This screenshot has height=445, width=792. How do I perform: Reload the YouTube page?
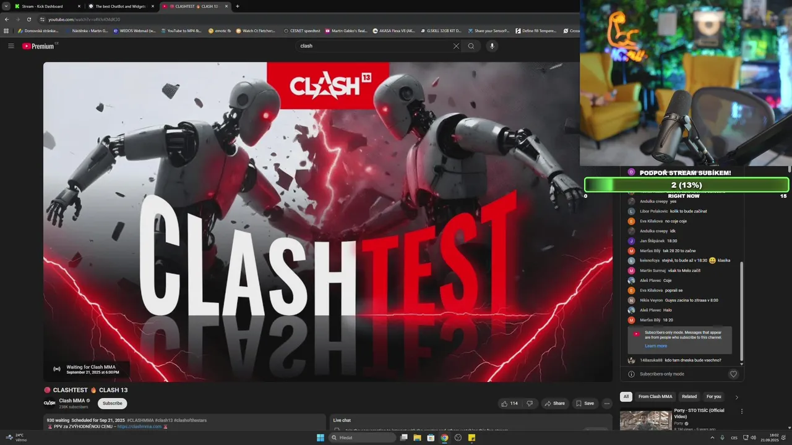[28, 19]
